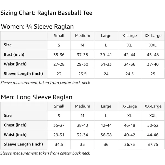Select the 'Bust (inch)' row label
Image resolution: width=165 pixels, height=165 pixels.
[14, 54]
